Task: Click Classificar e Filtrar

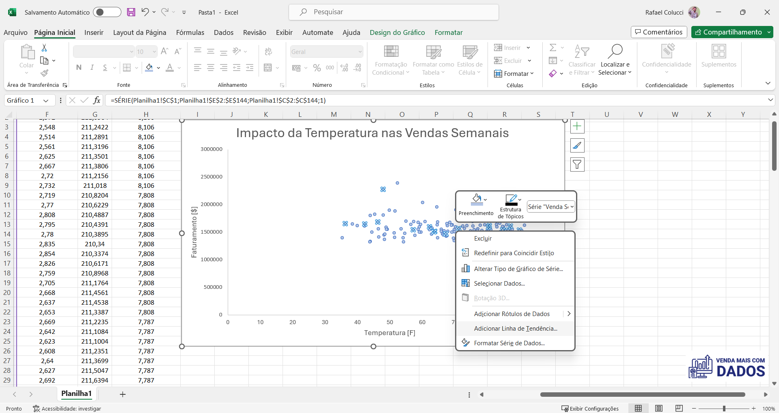Action: (x=581, y=60)
